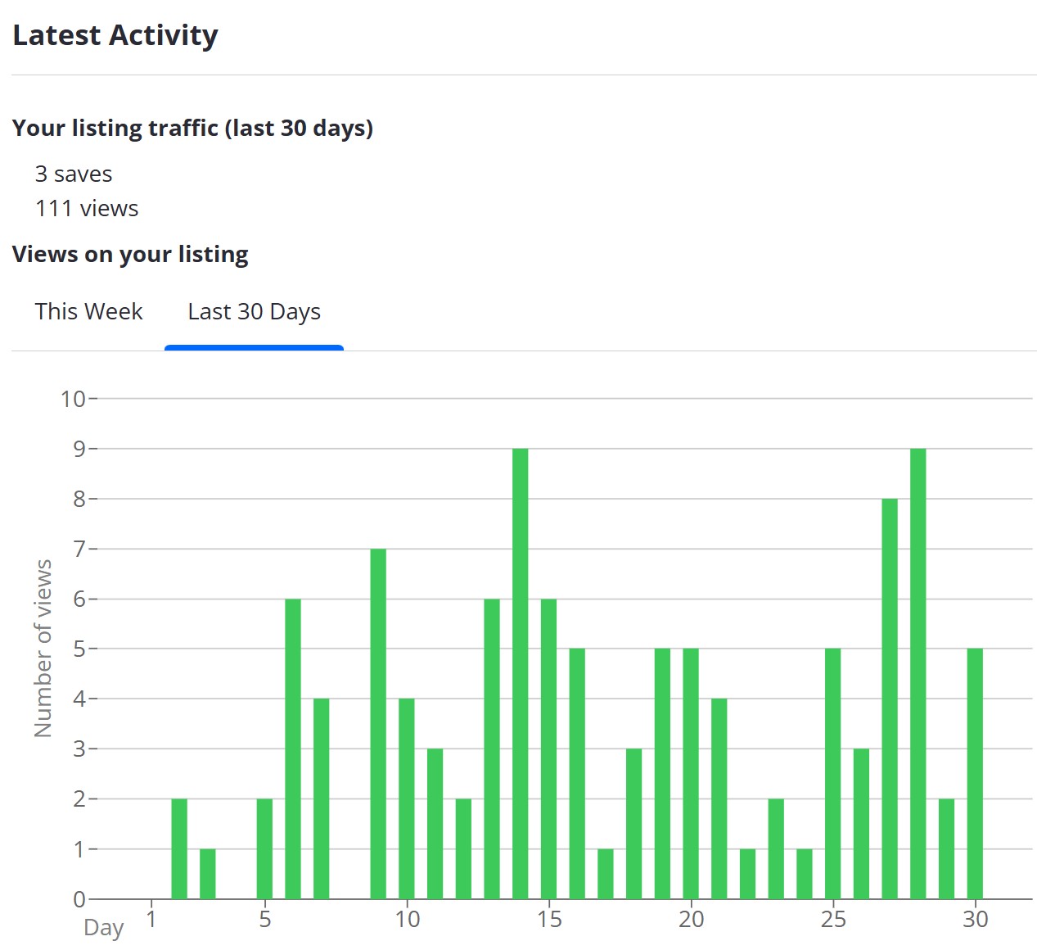The width and height of the screenshot is (1037, 950).
Task: Click the day 18 bar showing 3 views
Action: click(633, 824)
